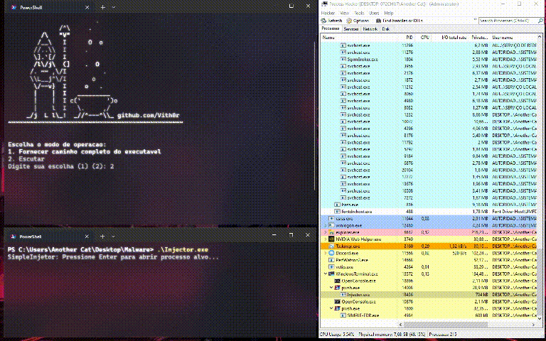Viewport: 546px width, 341px height.
Task: Expand the Discord.exe process tree
Action: 326,253
